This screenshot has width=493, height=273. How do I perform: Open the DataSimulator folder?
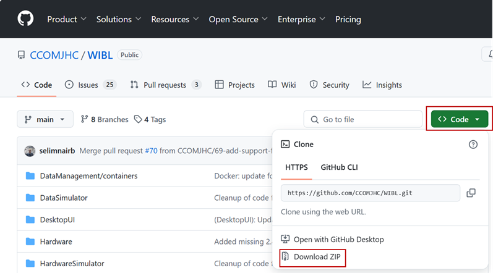click(x=63, y=198)
